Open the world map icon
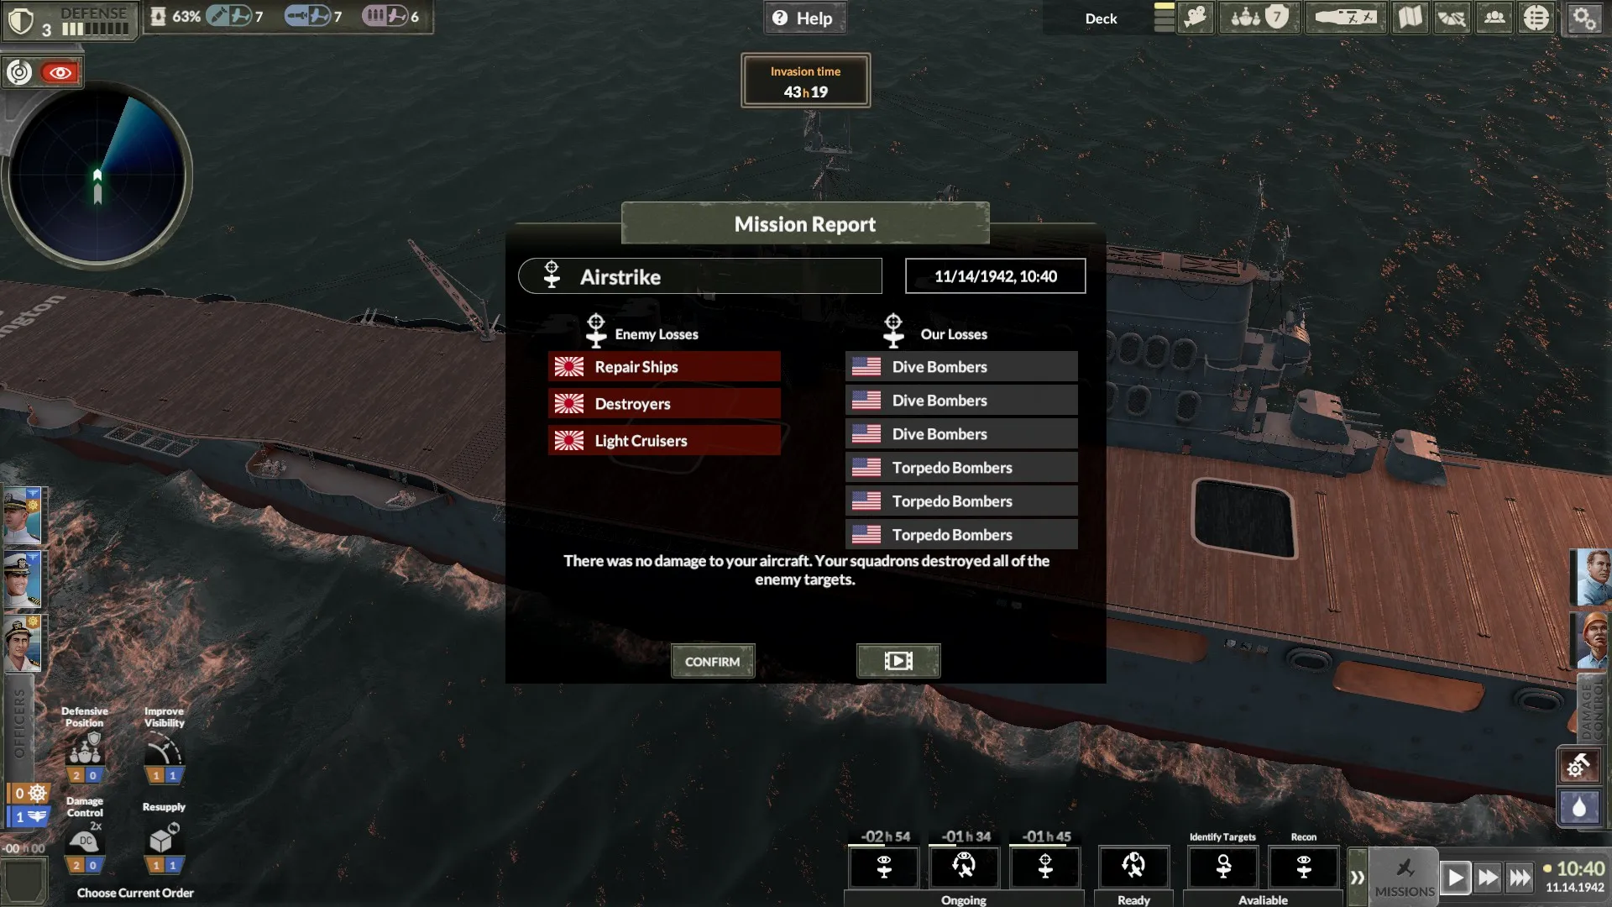Image resolution: width=1612 pixels, height=907 pixels. [x=1410, y=18]
